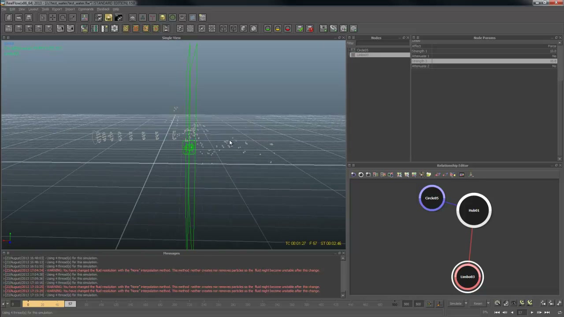Image resolution: width=564 pixels, height=317 pixels.
Task: Activate the Rotate tool
Action: point(63,18)
